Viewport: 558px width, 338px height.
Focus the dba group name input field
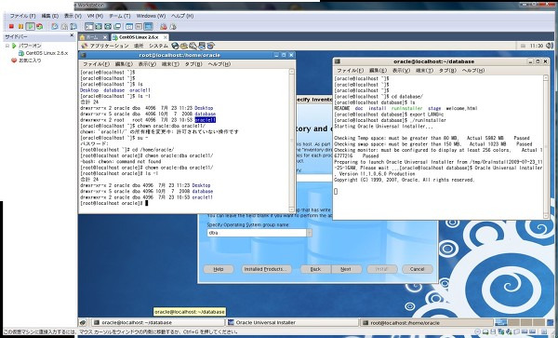coord(257,233)
